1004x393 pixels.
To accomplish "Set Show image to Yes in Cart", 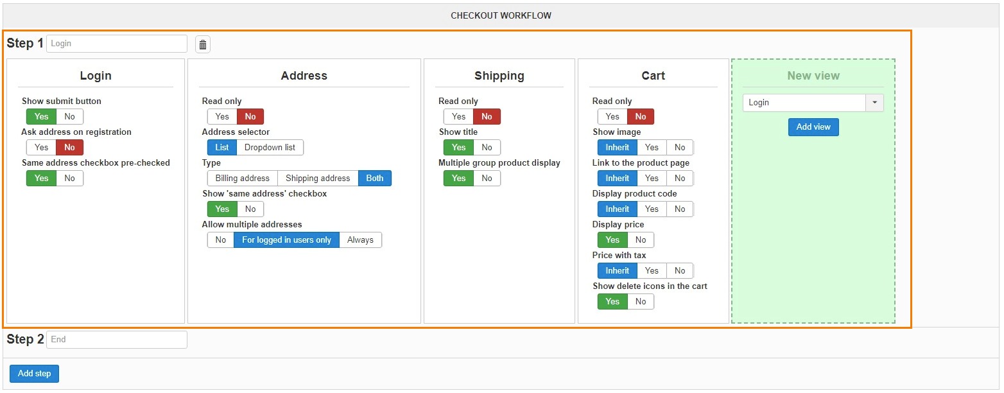I will pos(652,148).
